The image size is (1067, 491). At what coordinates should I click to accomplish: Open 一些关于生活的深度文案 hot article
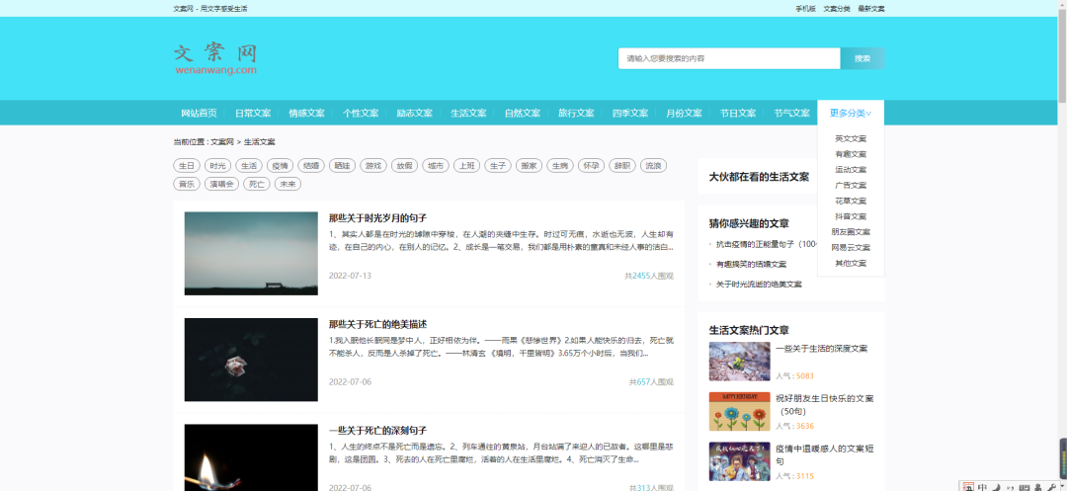coord(821,348)
